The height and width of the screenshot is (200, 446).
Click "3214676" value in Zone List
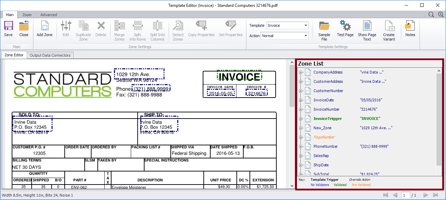click(x=369, y=109)
